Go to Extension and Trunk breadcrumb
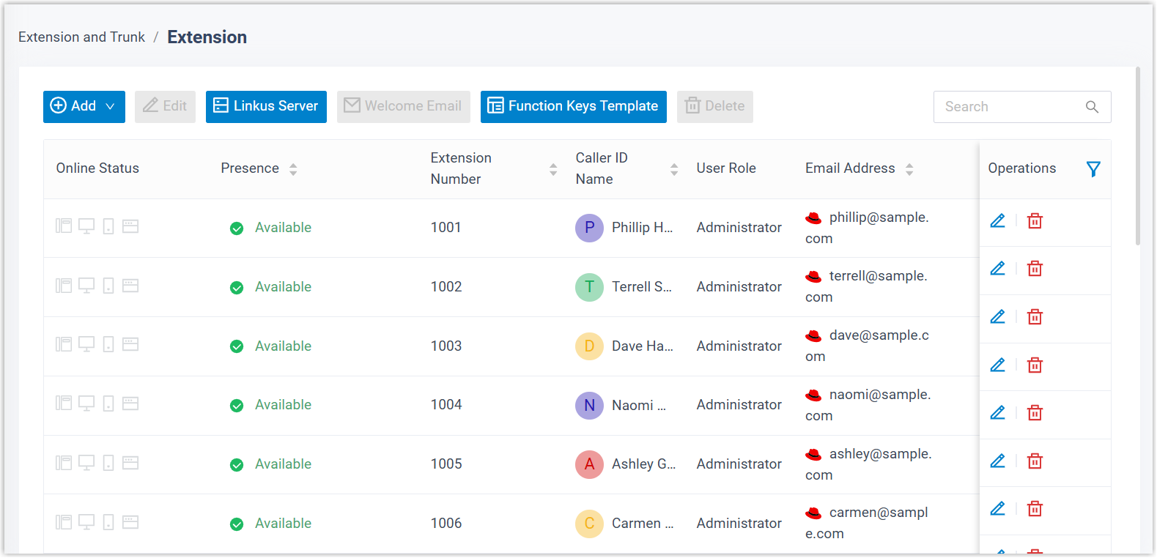1157x558 pixels. (x=81, y=37)
